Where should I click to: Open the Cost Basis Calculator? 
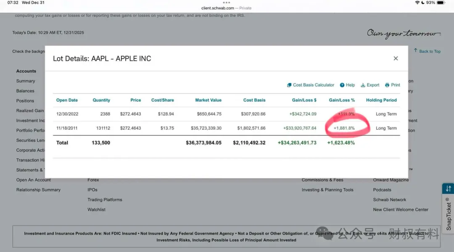(x=310, y=85)
